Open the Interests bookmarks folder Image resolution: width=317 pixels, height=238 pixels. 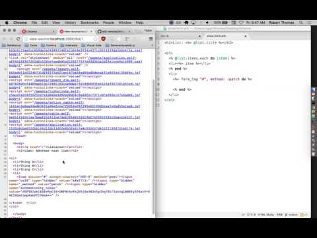pyautogui.click(x=69, y=45)
